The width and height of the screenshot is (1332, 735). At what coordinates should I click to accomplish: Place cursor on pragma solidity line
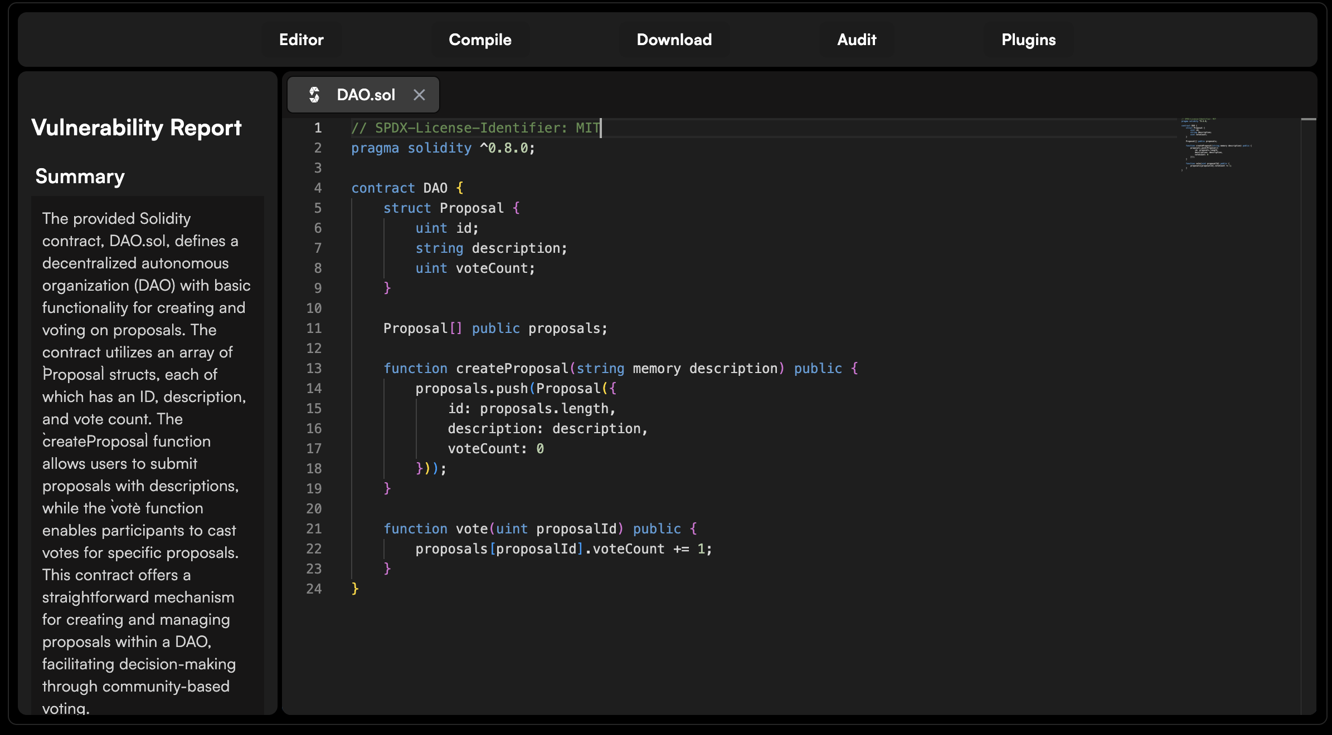coord(443,148)
